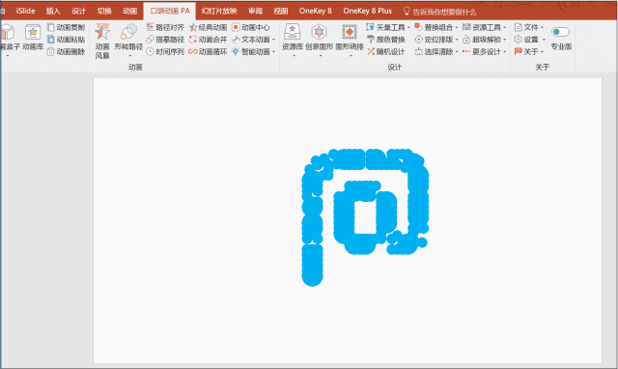Open the 动画库 animation library
The image size is (618, 369).
(x=33, y=37)
